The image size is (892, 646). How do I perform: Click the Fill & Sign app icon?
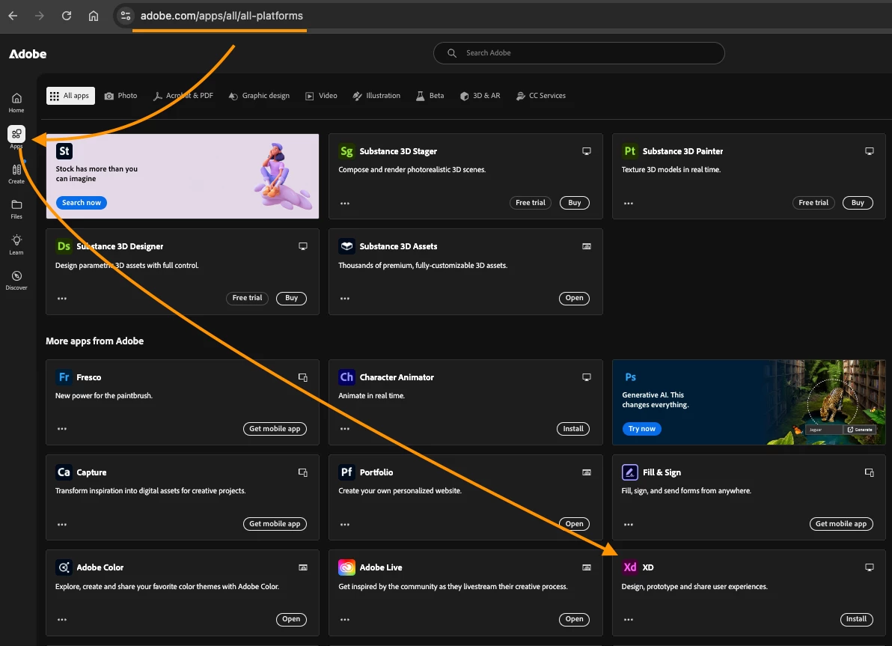tap(630, 472)
